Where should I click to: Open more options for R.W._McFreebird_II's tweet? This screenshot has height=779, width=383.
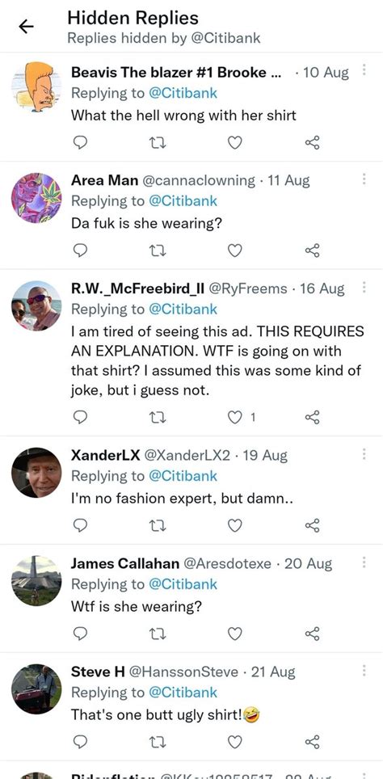click(364, 287)
